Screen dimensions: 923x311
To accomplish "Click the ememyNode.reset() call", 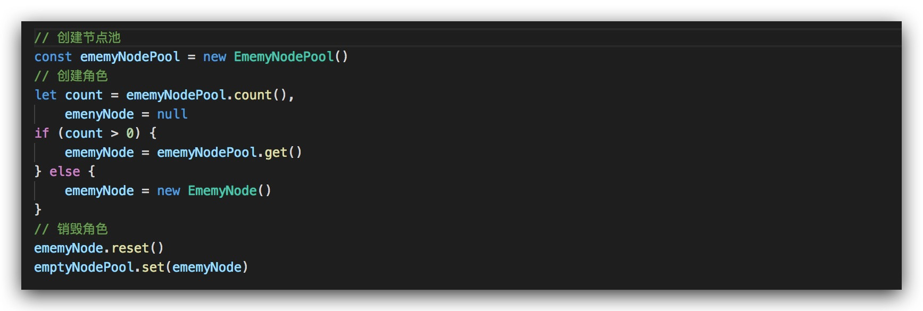I will point(99,248).
